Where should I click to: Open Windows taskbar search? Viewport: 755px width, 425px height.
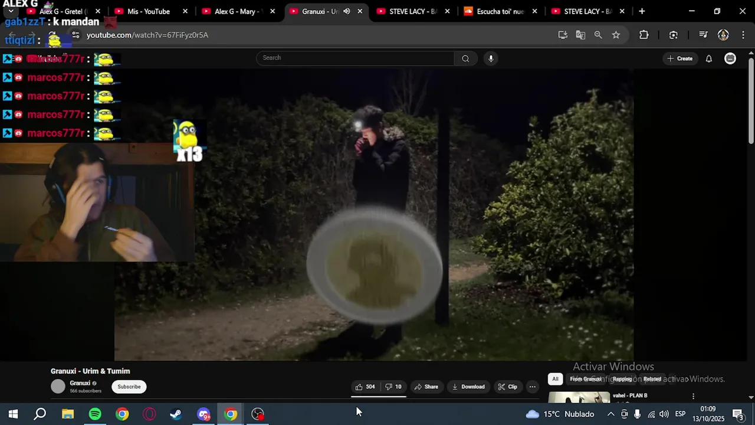pos(40,414)
